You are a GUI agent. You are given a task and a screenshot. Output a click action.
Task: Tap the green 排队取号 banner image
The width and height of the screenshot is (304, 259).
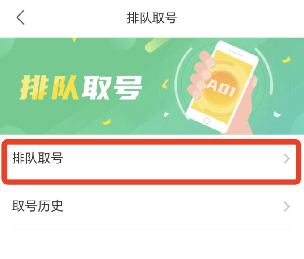(x=152, y=86)
